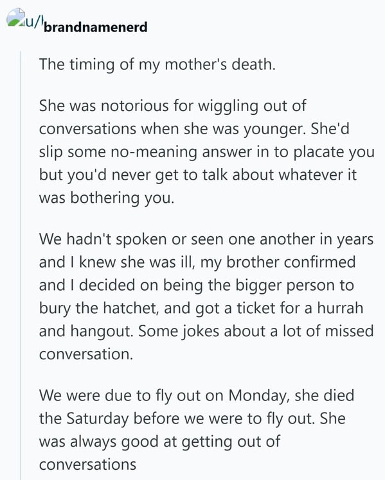Click the line "the Saturday before we were to fly out. She"

point(192,419)
